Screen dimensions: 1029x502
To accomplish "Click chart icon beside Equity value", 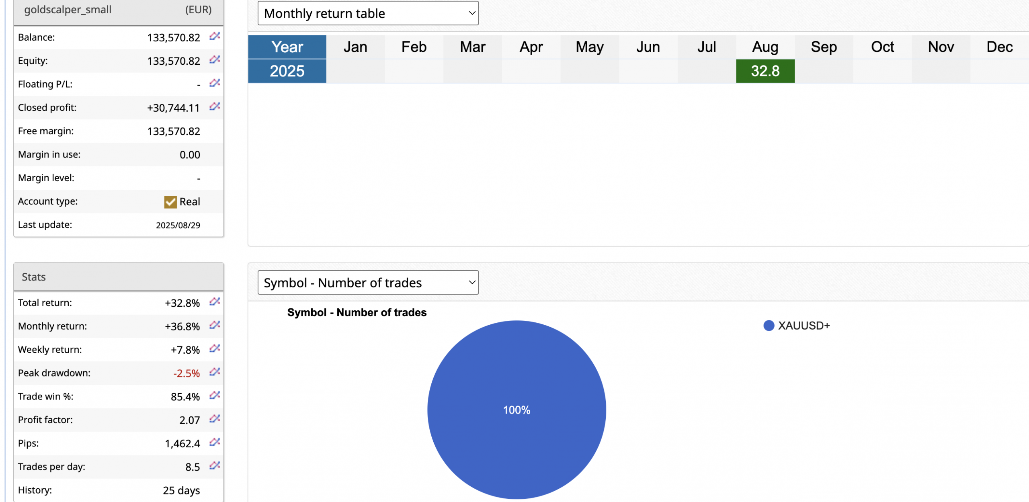I will 215,60.
